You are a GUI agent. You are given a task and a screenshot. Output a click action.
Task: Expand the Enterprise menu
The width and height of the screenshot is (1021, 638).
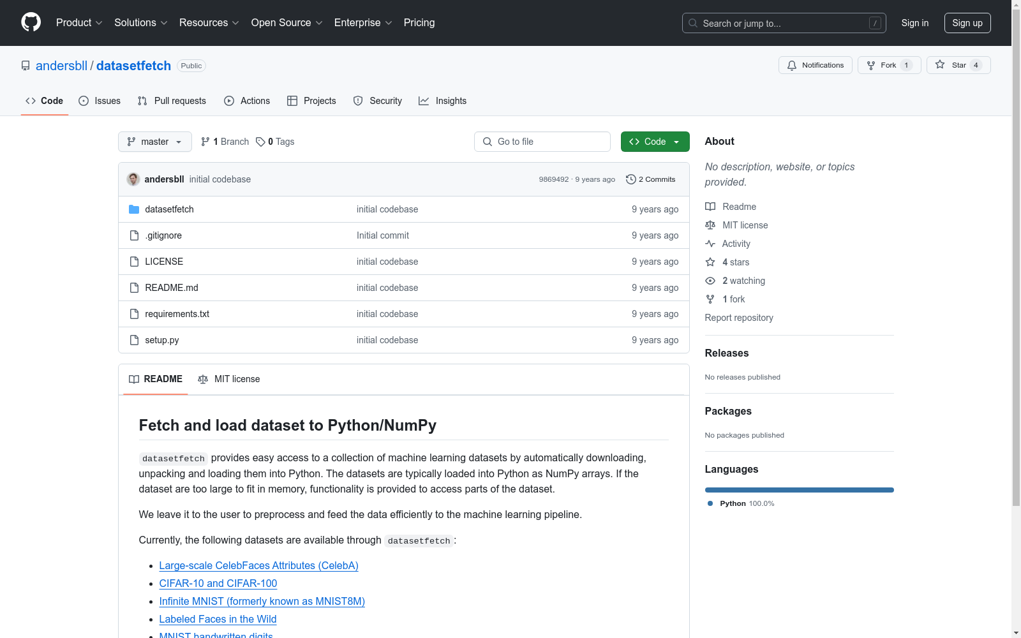pos(363,22)
